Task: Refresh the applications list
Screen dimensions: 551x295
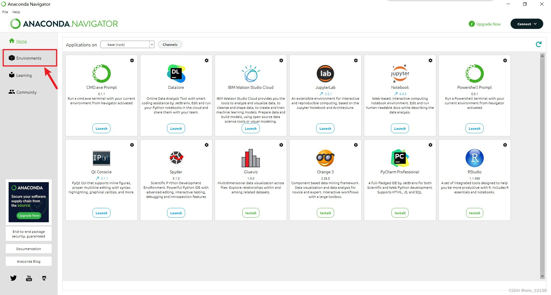Action: click(x=539, y=44)
